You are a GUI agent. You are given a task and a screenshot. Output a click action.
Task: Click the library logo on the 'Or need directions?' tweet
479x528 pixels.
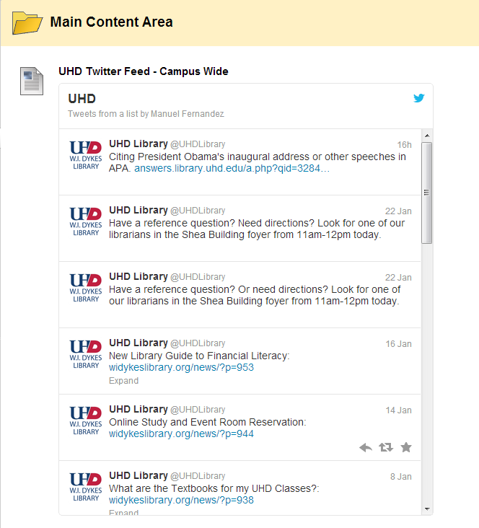pos(86,288)
